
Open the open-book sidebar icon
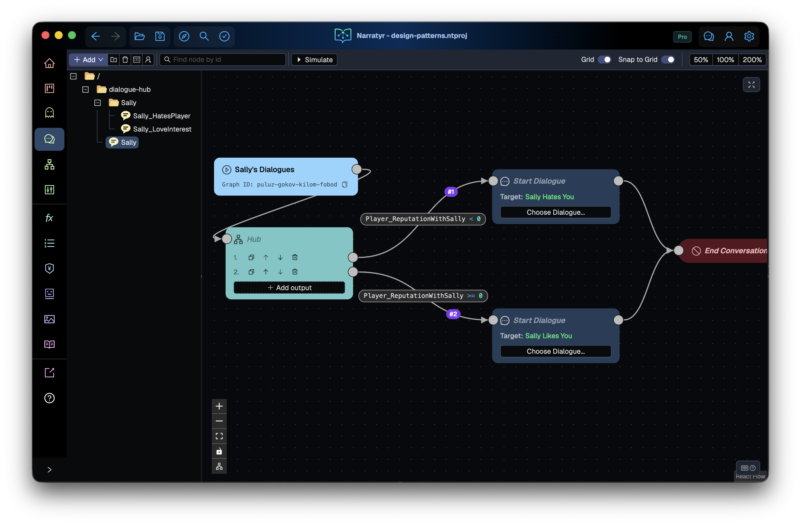click(49, 344)
